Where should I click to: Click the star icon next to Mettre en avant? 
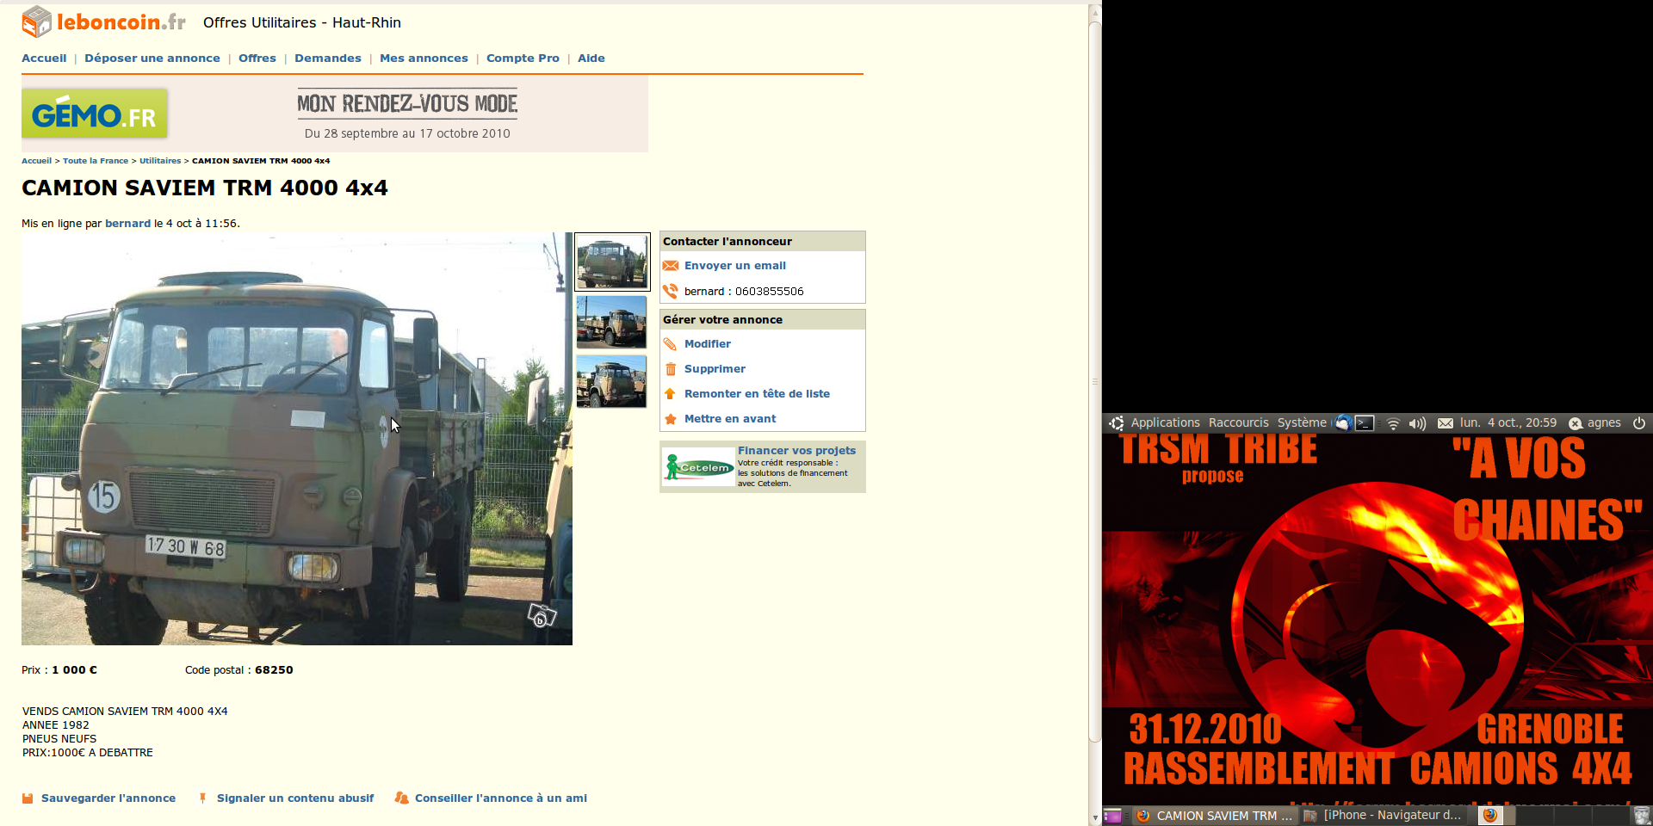coord(671,419)
